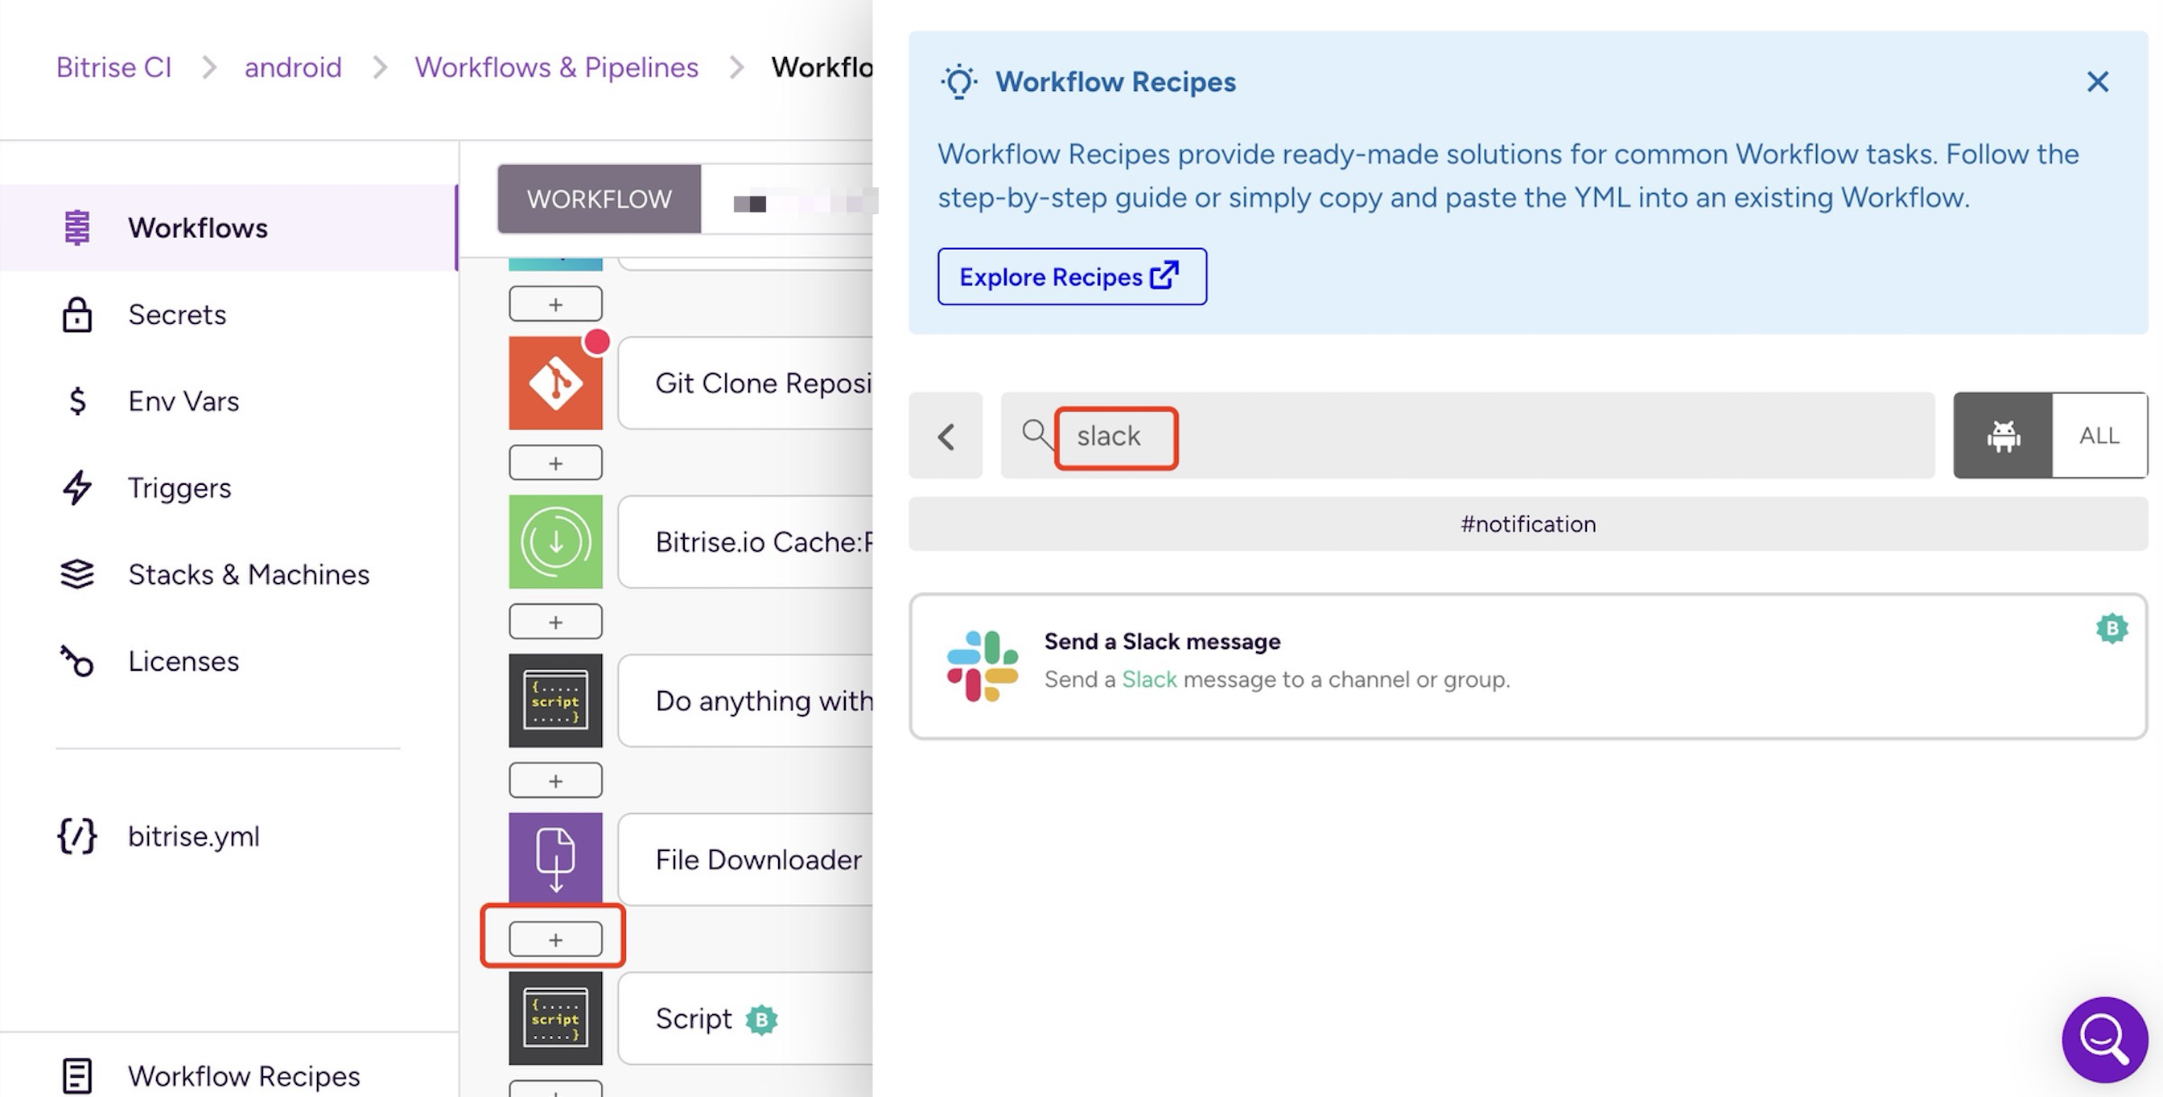Open Workflow Recipes in sidebar

click(x=229, y=1075)
